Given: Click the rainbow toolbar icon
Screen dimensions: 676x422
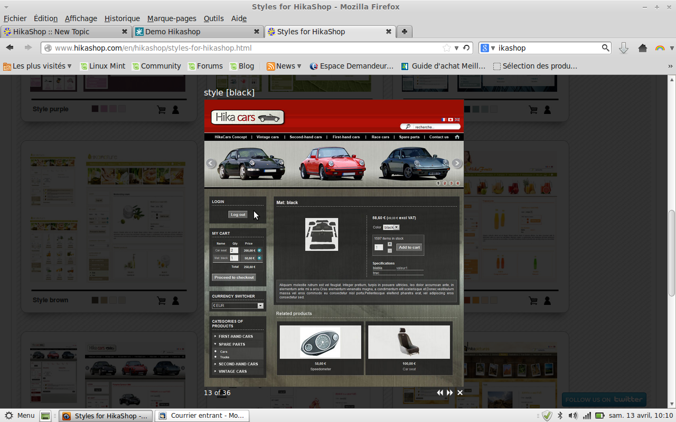Looking at the screenshot, I should pos(660,48).
